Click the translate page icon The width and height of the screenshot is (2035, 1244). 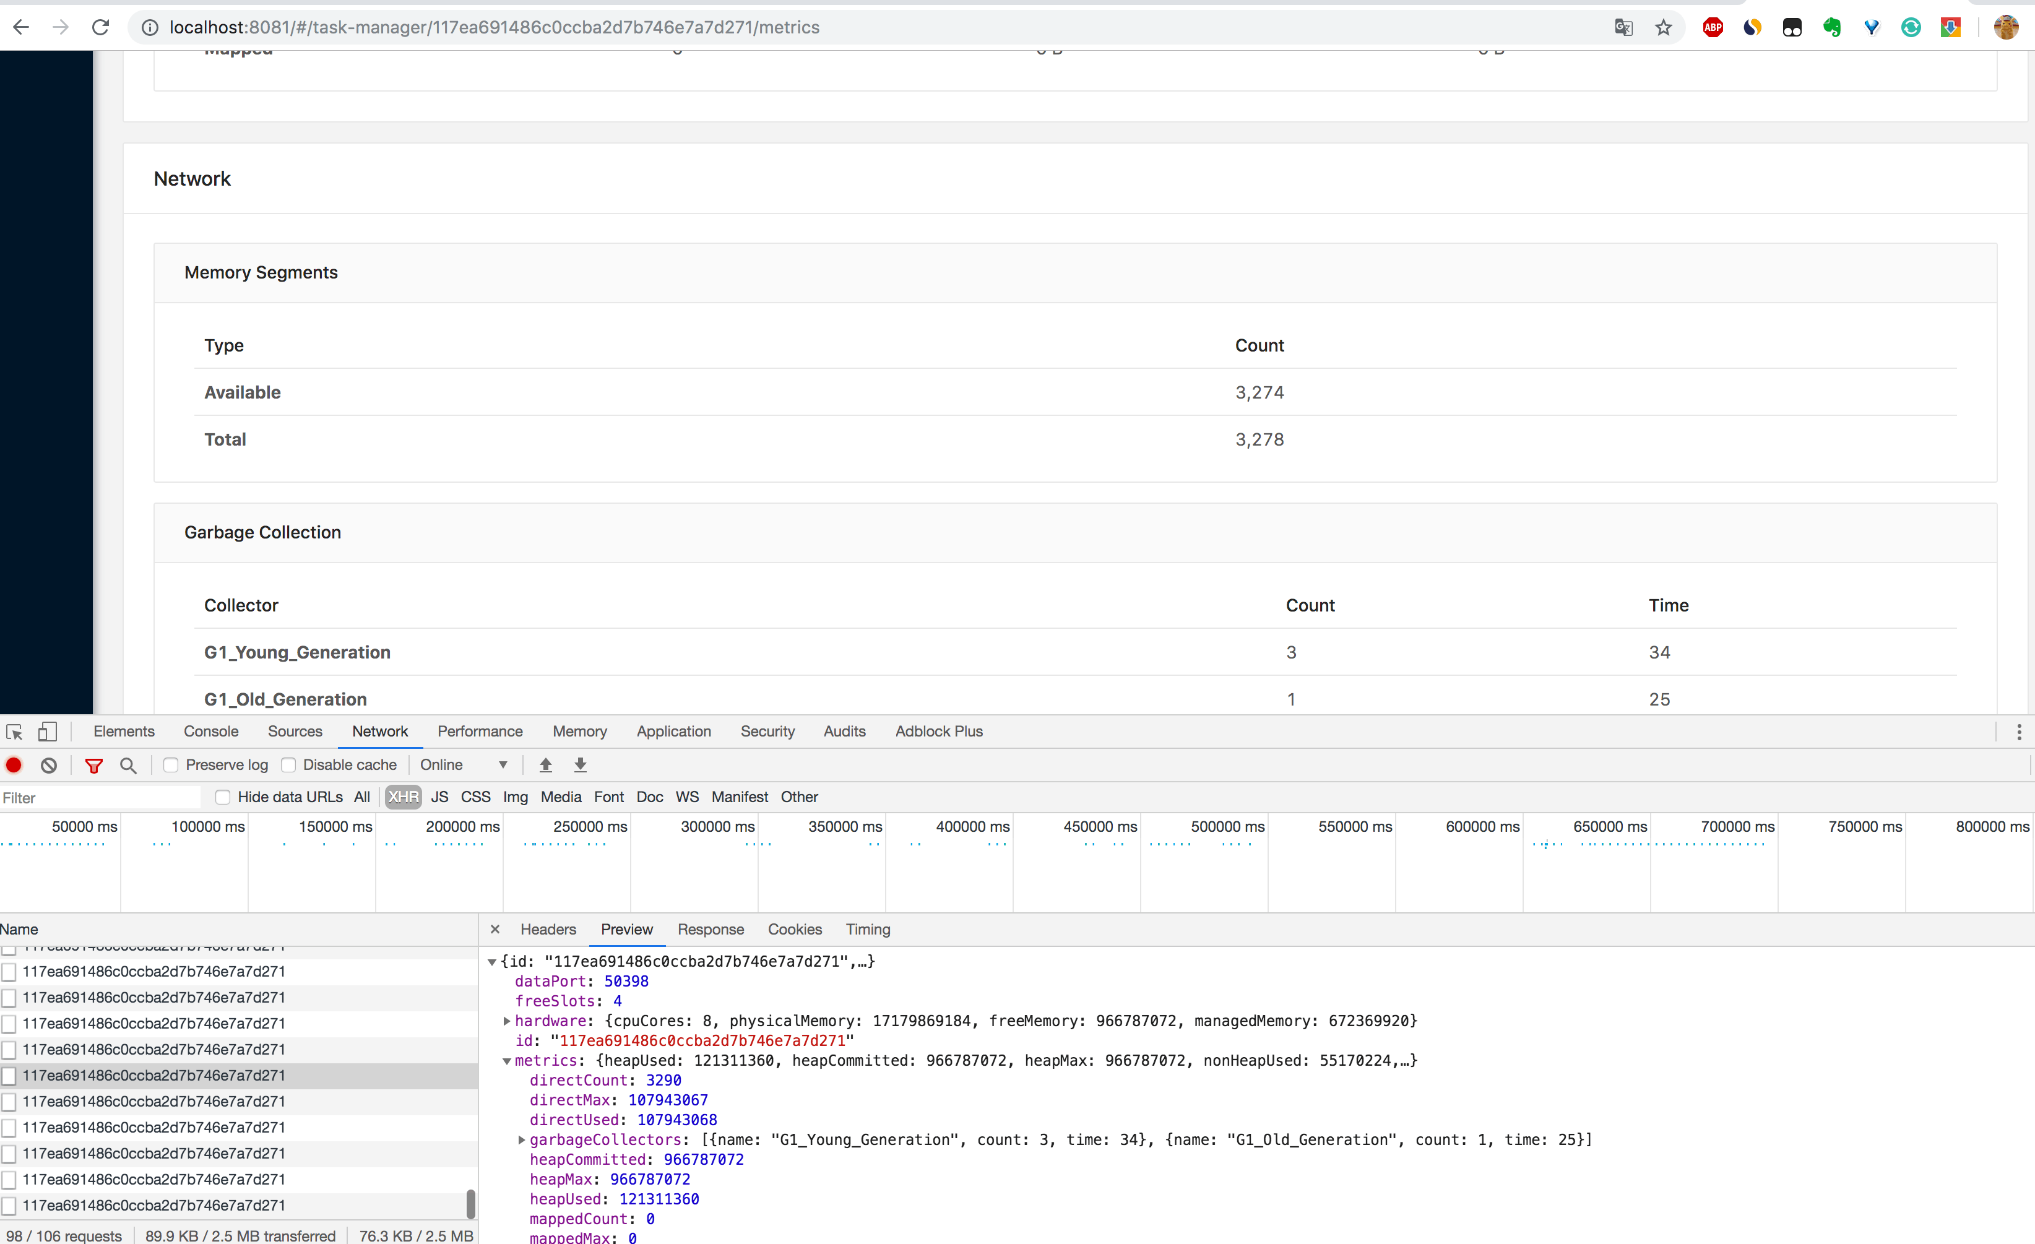pyautogui.click(x=1623, y=27)
